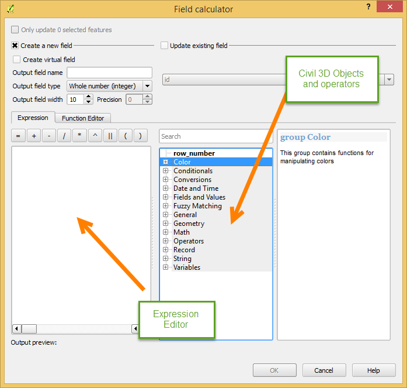The image size is (407, 388).
Task: Close the Field calculator window
Action: 389,6
